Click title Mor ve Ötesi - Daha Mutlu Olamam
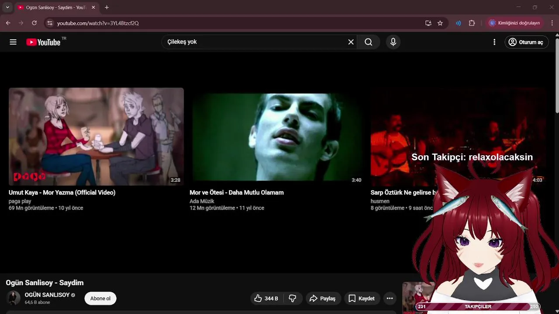This screenshot has width=559, height=314. tap(237, 192)
